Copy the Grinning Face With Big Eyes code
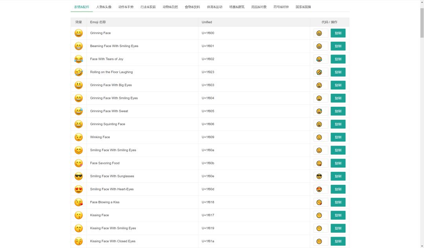424x248 pixels. coord(338,85)
